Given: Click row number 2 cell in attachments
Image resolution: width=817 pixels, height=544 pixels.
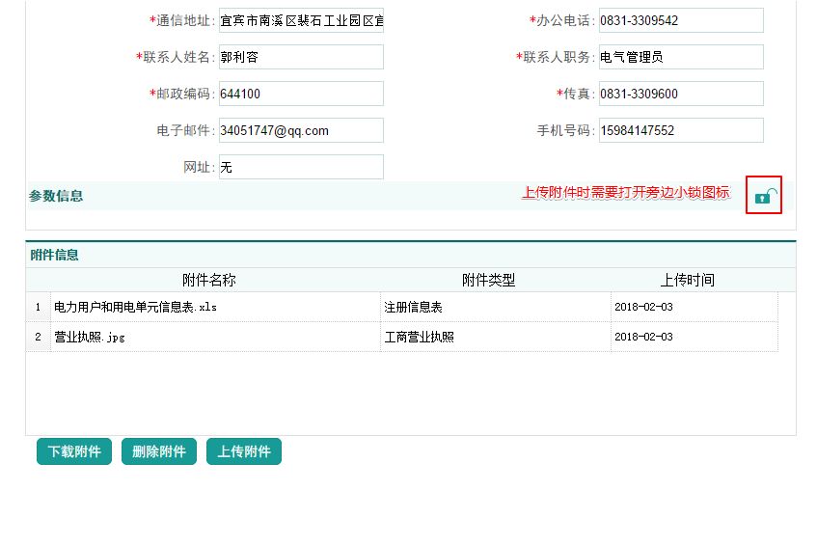Looking at the screenshot, I should tap(38, 338).
